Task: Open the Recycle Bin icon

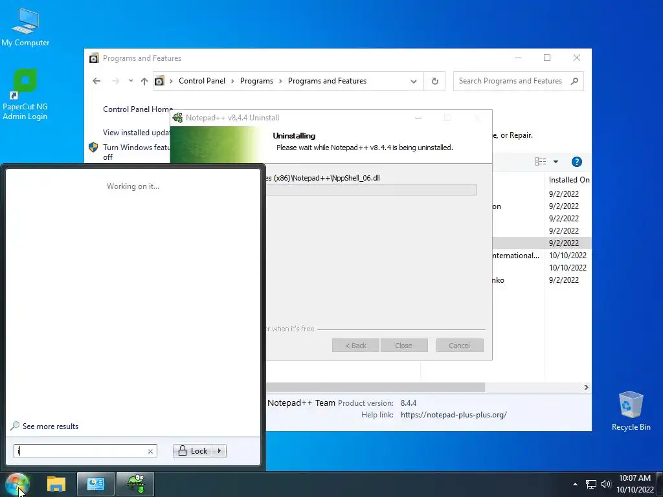Action: [x=631, y=411]
